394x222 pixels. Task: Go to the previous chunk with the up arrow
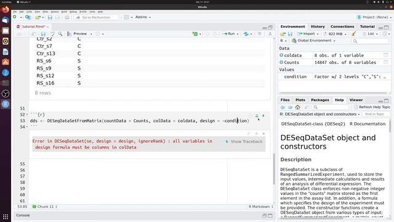(207, 34)
